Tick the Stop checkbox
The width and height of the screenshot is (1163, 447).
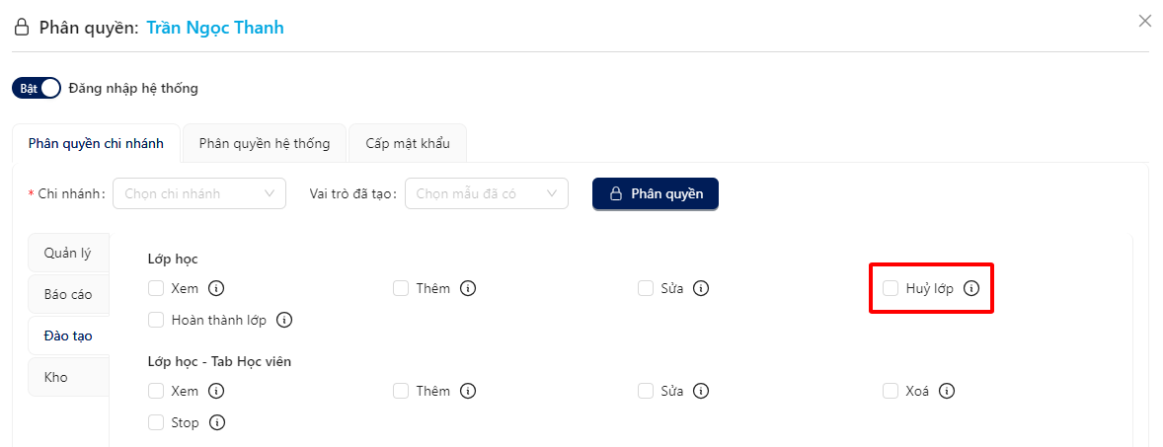[156, 422]
